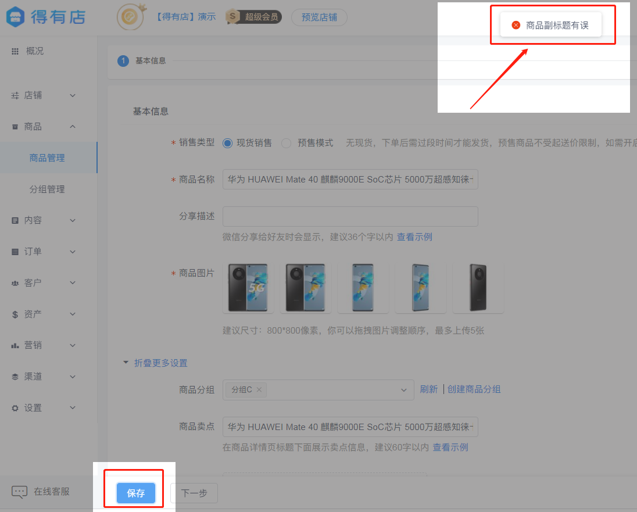Open the 订单 menu label
The height and width of the screenshot is (512, 637).
[x=33, y=252]
